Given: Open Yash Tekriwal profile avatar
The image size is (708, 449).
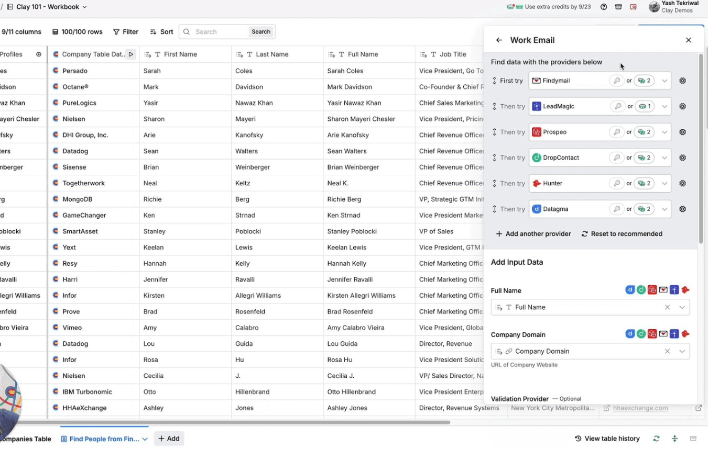Looking at the screenshot, I should click(x=654, y=7).
